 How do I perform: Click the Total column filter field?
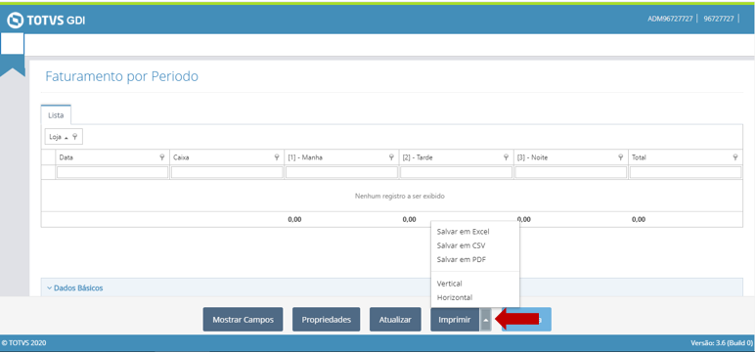coord(686,172)
